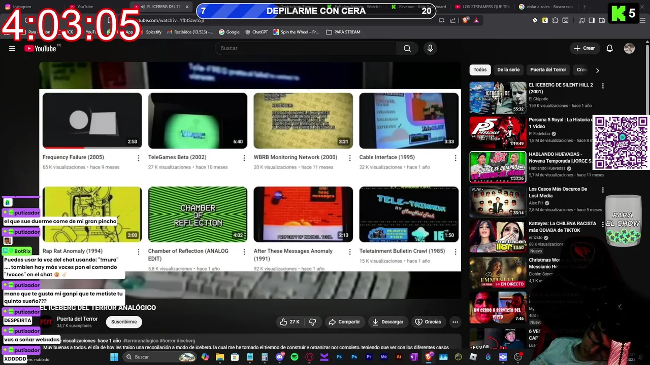The image size is (650, 365).
Task: Focus the YouTube Buscar search field
Action: coord(306,48)
